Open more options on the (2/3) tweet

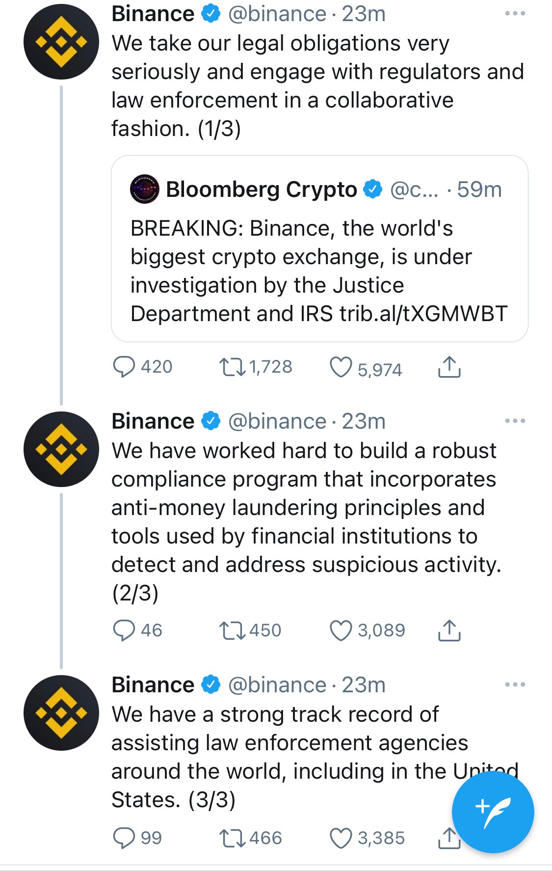[515, 421]
